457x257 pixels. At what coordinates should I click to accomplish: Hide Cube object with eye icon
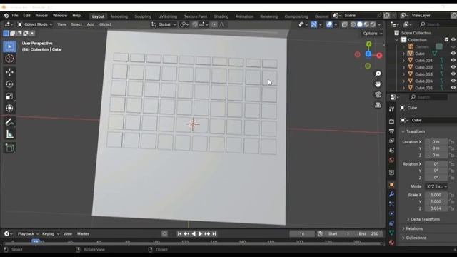click(x=453, y=54)
